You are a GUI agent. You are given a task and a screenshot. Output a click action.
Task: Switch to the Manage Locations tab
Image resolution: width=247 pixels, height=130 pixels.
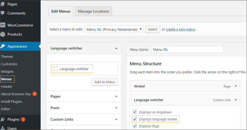coord(93,11)
